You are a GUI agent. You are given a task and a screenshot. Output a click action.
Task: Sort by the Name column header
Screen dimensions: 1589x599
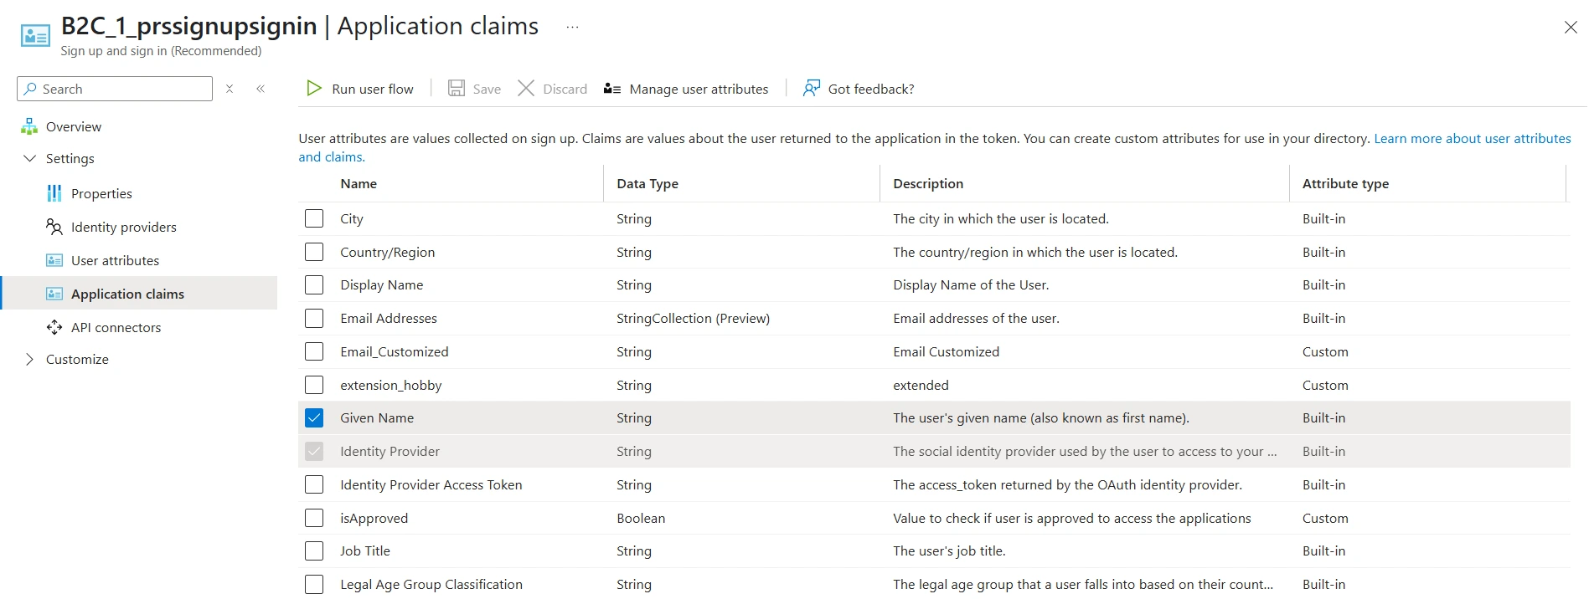359,183
